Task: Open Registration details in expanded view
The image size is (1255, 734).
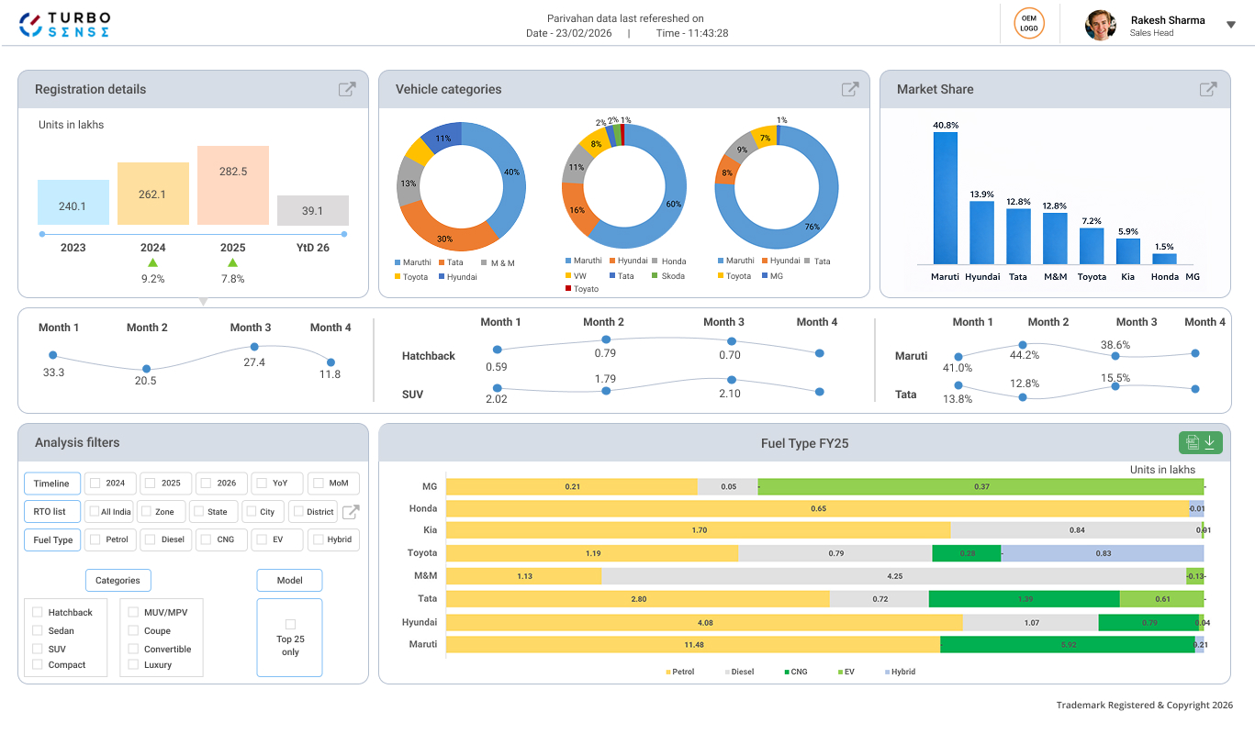Action: tap(347, 89)
